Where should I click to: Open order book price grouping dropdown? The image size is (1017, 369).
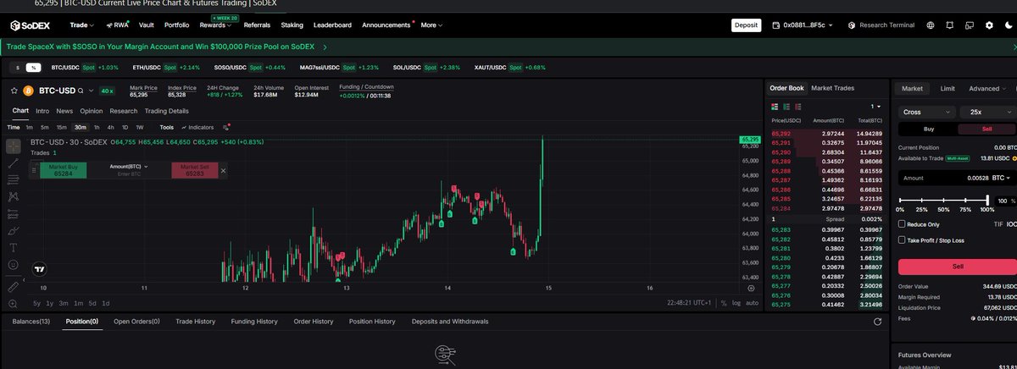coord(876,107)
